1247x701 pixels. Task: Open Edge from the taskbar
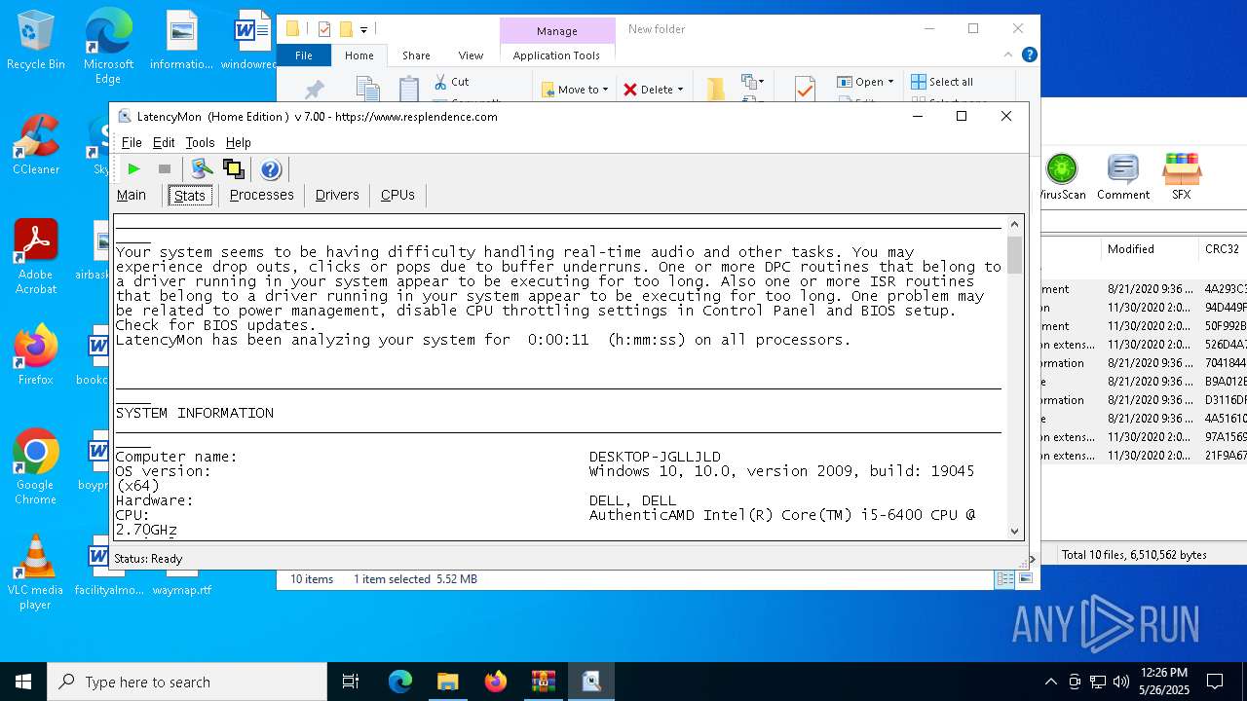coord(400,682)
